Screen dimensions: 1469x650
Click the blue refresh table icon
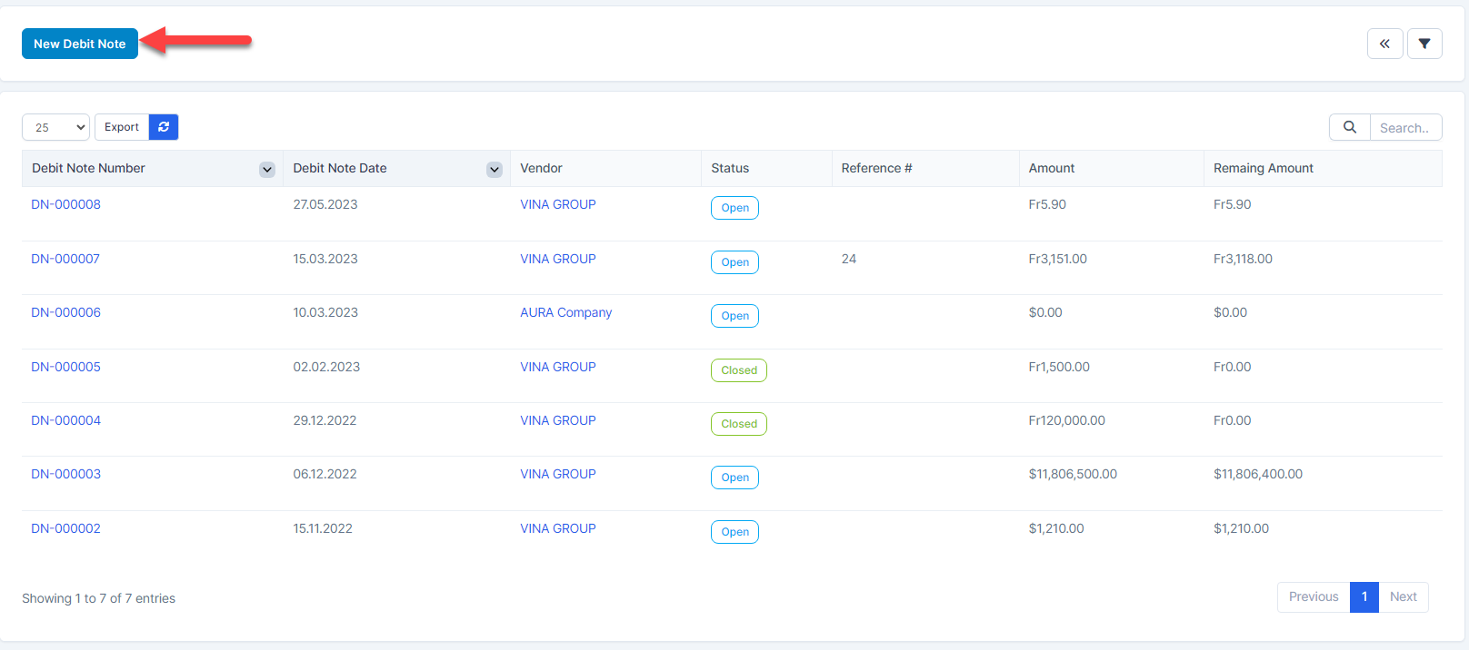tap(164, 127)
